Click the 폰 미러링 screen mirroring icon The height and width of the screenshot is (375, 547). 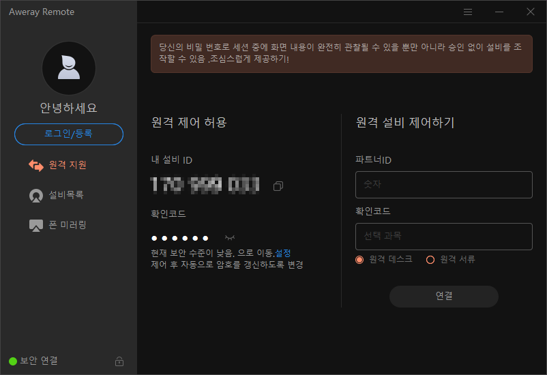point(36,226)
